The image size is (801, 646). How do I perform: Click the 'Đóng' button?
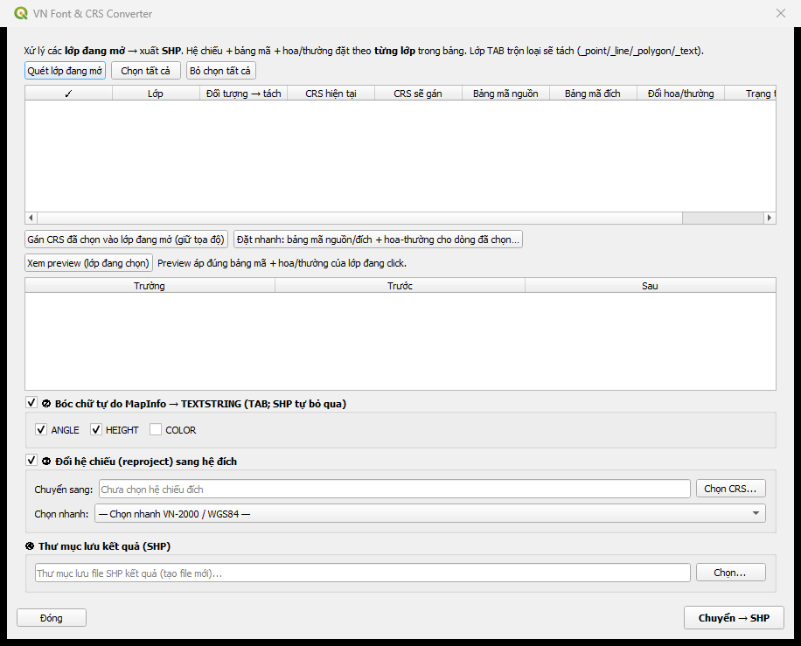52,618
